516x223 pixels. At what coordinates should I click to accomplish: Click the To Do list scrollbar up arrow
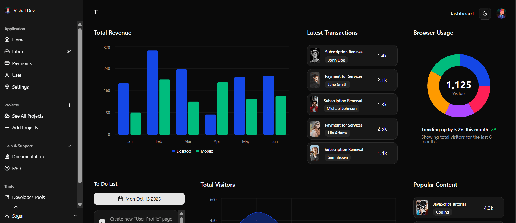click(x=182, y=213)
